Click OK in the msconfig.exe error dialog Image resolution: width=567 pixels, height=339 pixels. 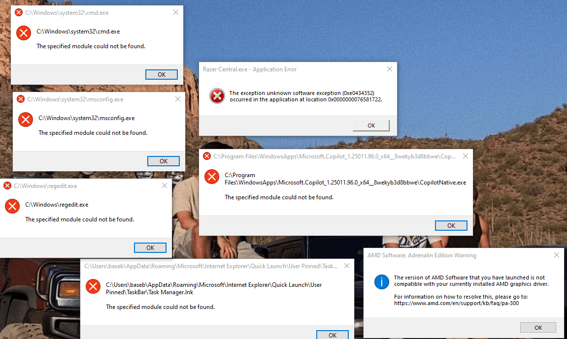click(164, 161)
